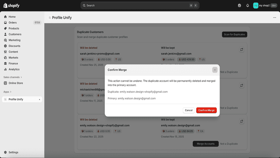Click Duplicate email line in dialog
Image resolution: width=280 pixels, height=158 pixels.
138,92
